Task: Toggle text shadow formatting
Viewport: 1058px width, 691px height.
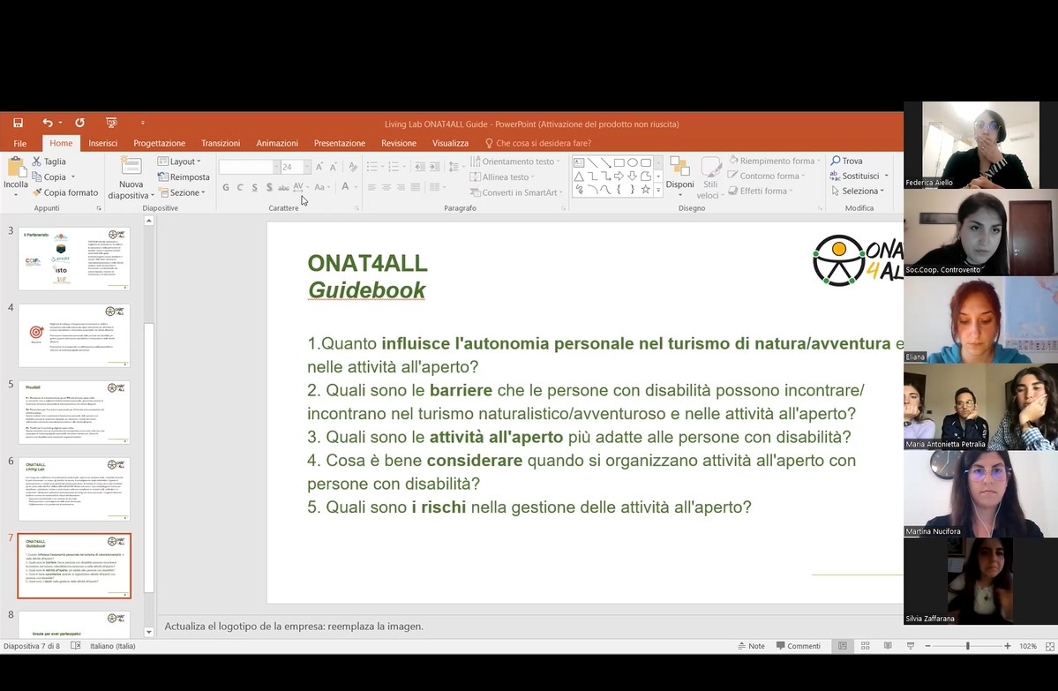Action: 269,187
